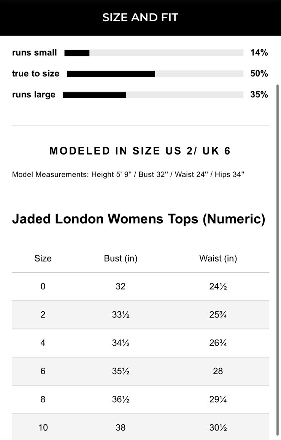Click the Modeled in Size US 2/UK 6 heading
The image size is (281, 440).
[x=140, y=151]
